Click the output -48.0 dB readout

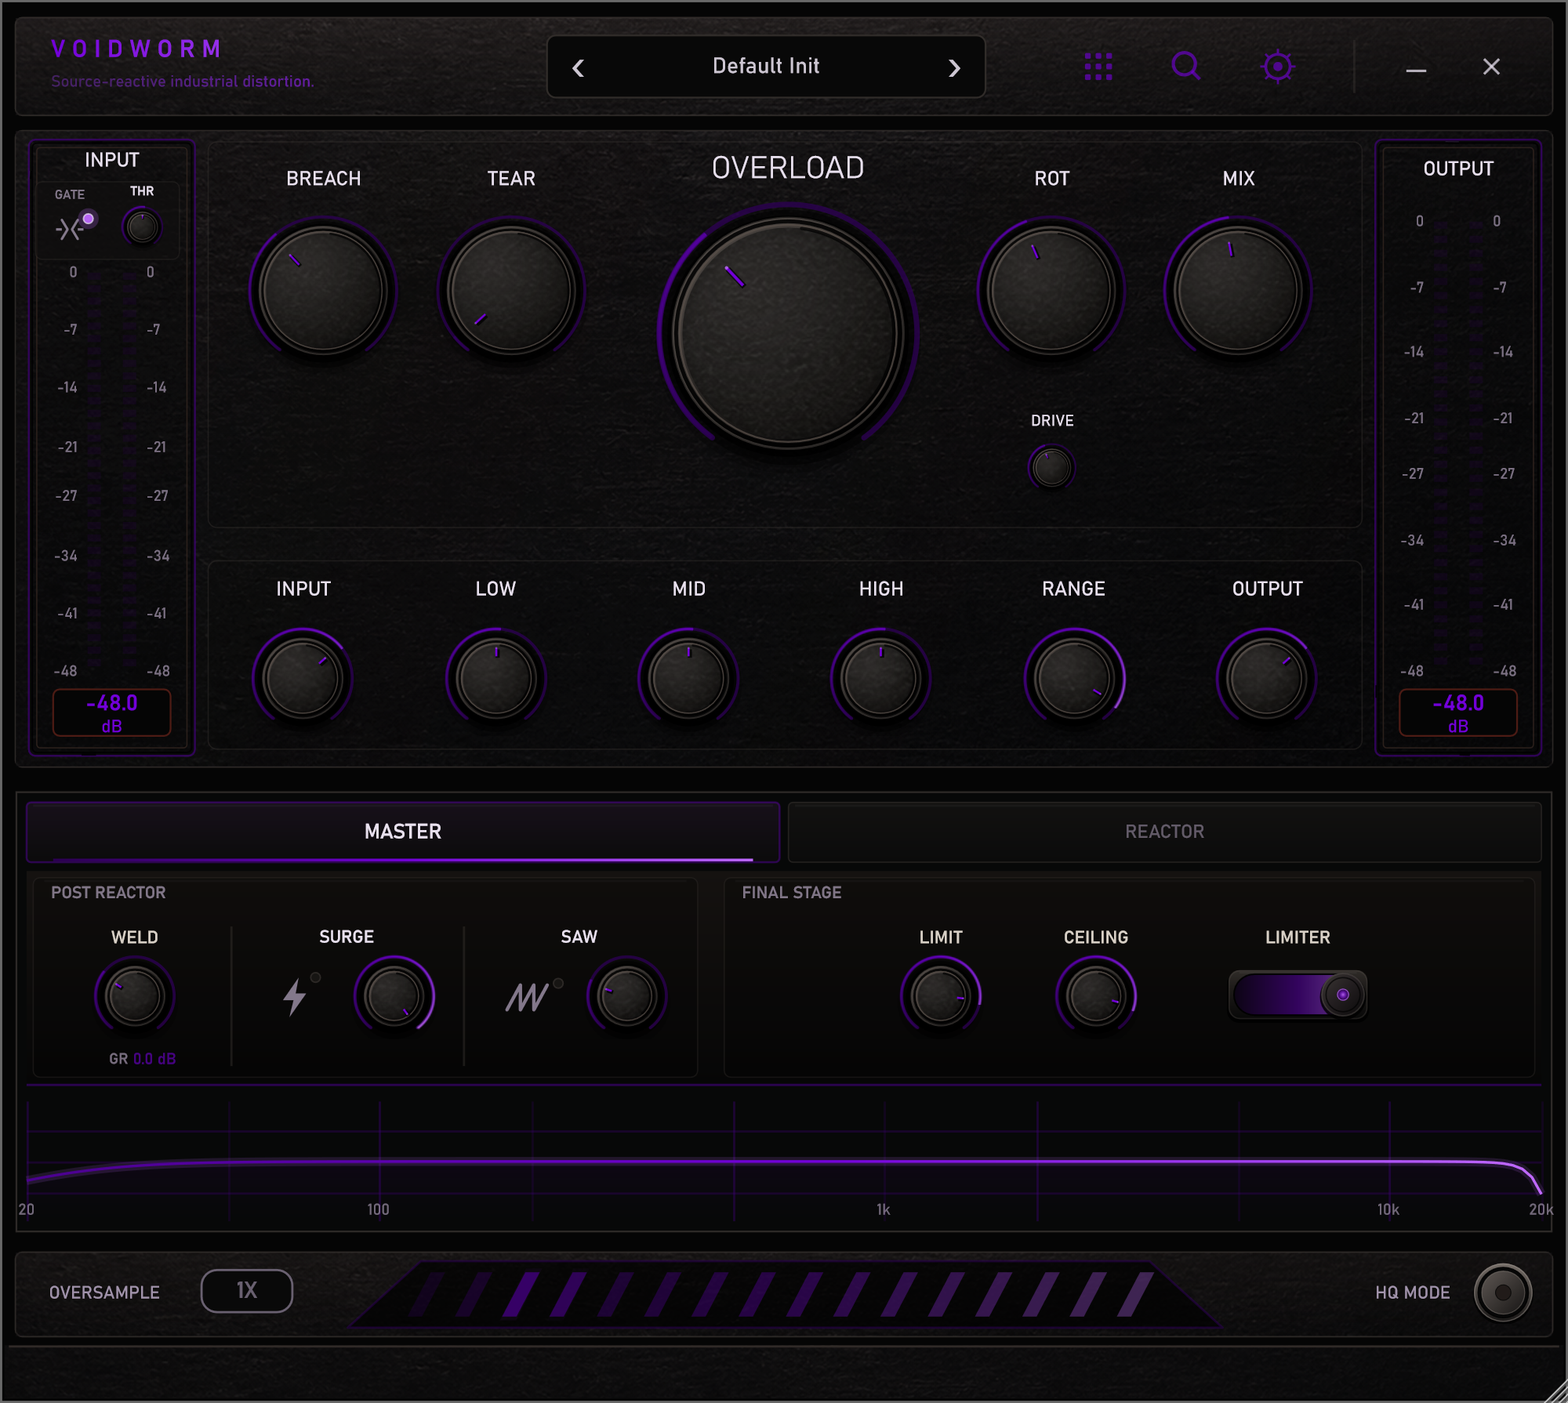click(x=1458, y=712)
